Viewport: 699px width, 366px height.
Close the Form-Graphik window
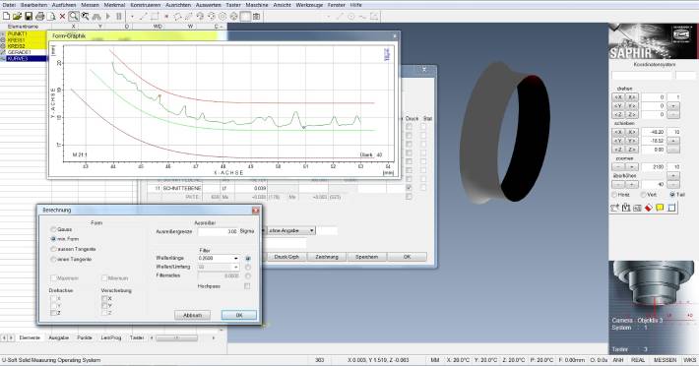(395, 36)
